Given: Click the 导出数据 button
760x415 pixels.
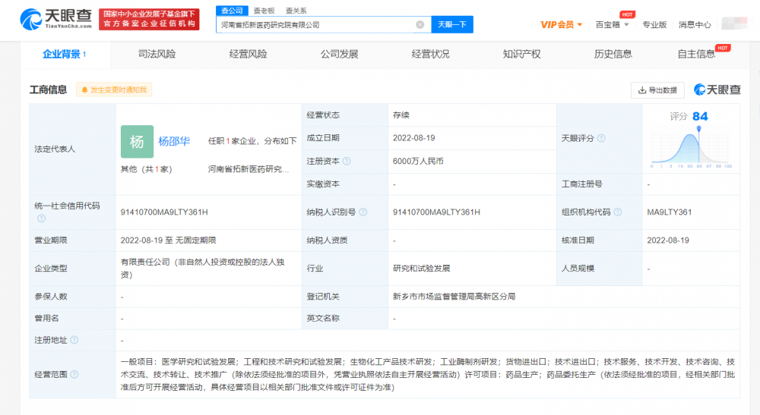Looking at the screenshot, I should coord(657,90).
